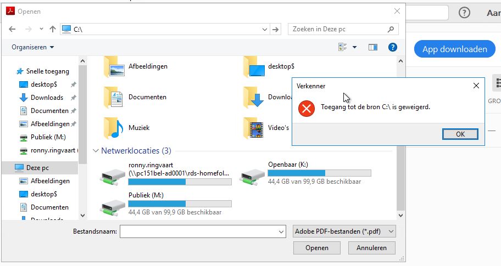Open the Bestandsnaam dropdown arrow

click(x=281, y=232)
